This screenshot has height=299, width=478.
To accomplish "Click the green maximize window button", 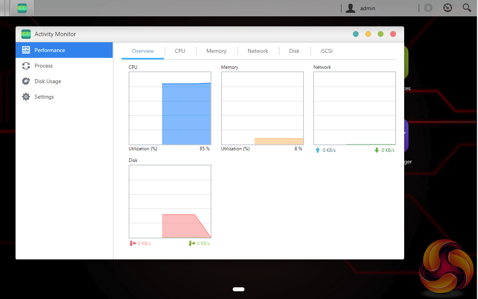I will pyautogui.click(x=380, y=34).
